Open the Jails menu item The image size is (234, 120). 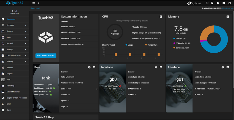(15, 80)
